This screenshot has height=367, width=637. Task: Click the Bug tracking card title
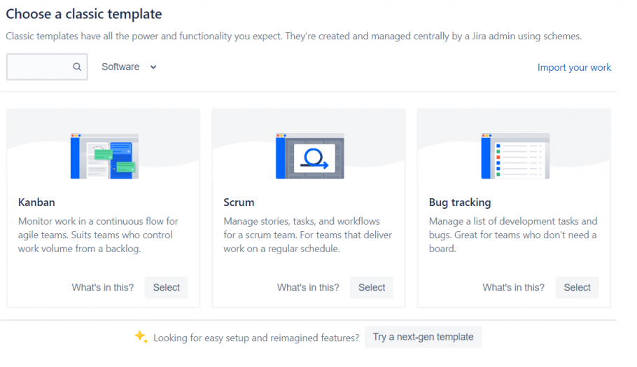pyautogui.click(x=460, y=202)
